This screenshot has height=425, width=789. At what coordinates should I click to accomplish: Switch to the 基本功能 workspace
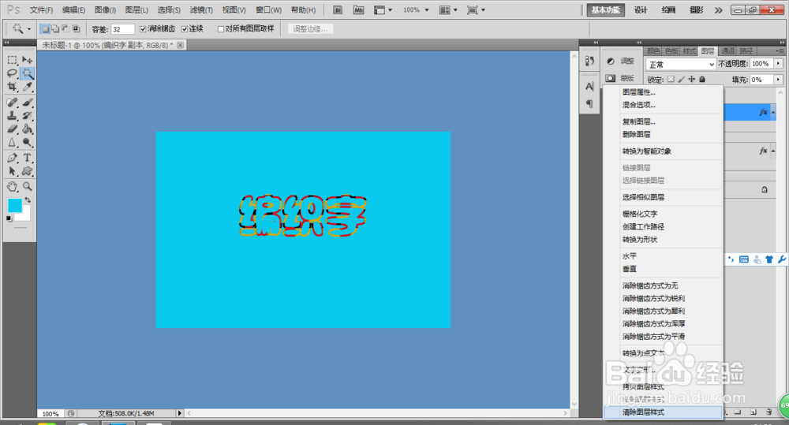pyautogui.click(x=605, y=10)
